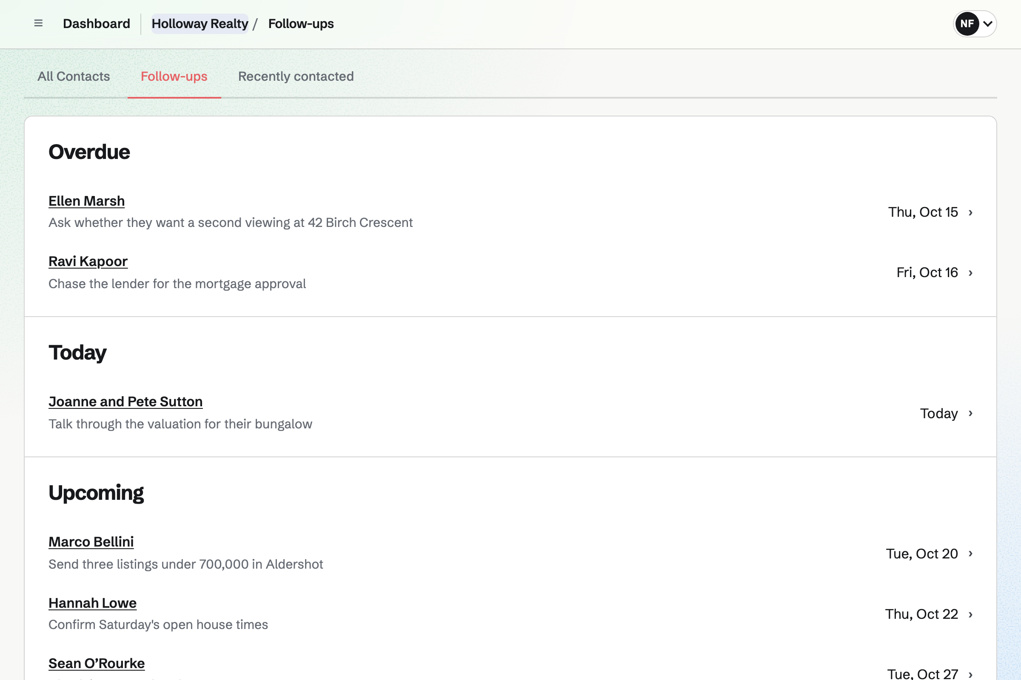Open the hamburger menu icon
1021x680 pixels.
(x=38, y=23)
